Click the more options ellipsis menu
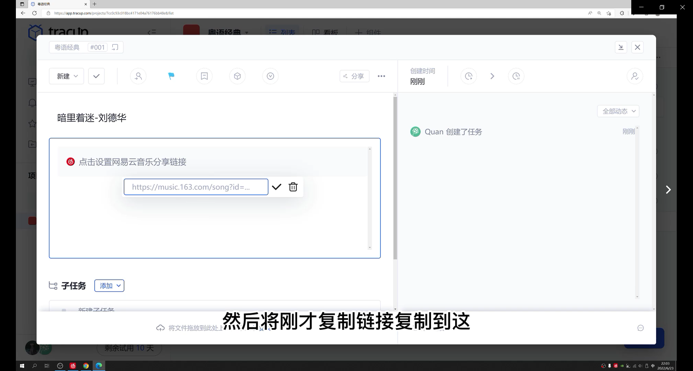The image size is (693, 371). [x=382, y=76]
